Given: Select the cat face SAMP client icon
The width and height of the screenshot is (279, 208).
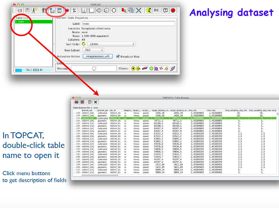Looking at the screenshot, I should (138, 68).
